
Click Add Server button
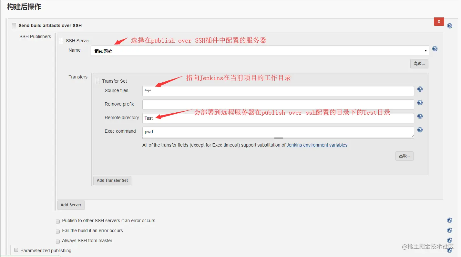click(x=71, y=205)
